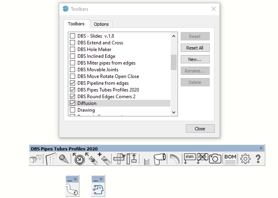278x198 pixels.
Task: Click the Close button
Action: click(200, 129)
